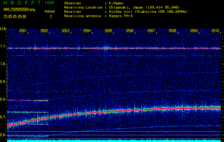Select the 0504 time marker

(87, 31)
